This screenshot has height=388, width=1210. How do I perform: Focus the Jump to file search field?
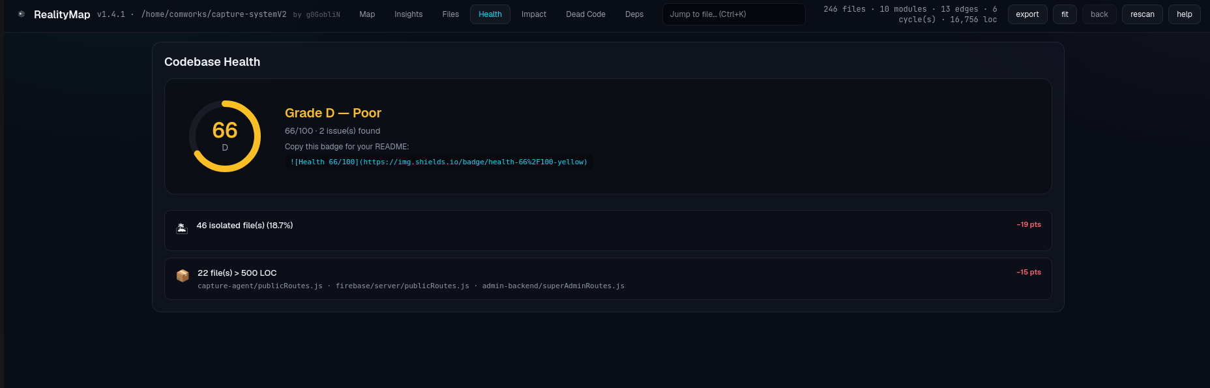pyautogui.click(x=734, y=14)
